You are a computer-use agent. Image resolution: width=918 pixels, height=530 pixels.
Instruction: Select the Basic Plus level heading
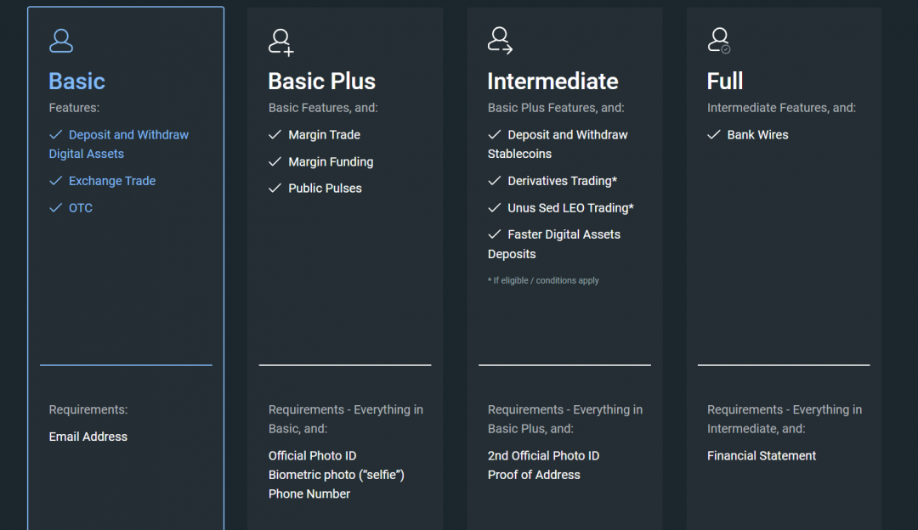[x=321, y=82]
